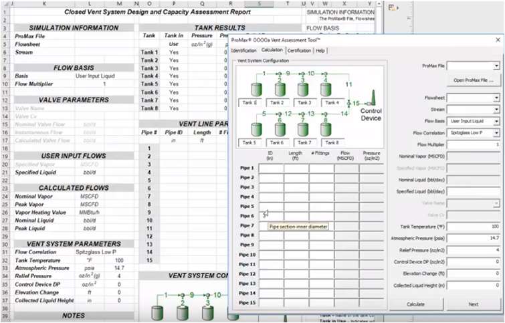Open the Flow Basis dropdown

point(496,121)
